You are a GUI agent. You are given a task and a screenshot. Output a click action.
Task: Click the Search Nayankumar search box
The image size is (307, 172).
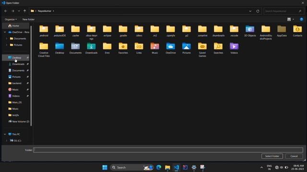coord(283,11)
